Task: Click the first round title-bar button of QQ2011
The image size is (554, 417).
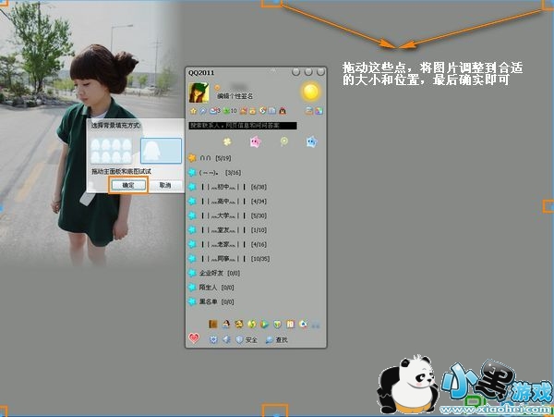Action: click(x=295, y=72)
